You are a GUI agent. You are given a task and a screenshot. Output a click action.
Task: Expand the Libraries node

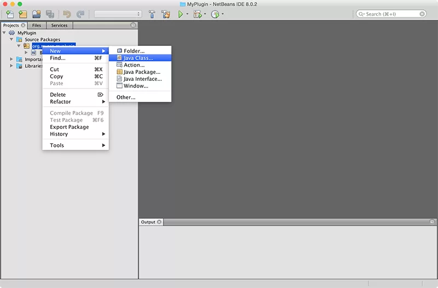pos(11,66)
